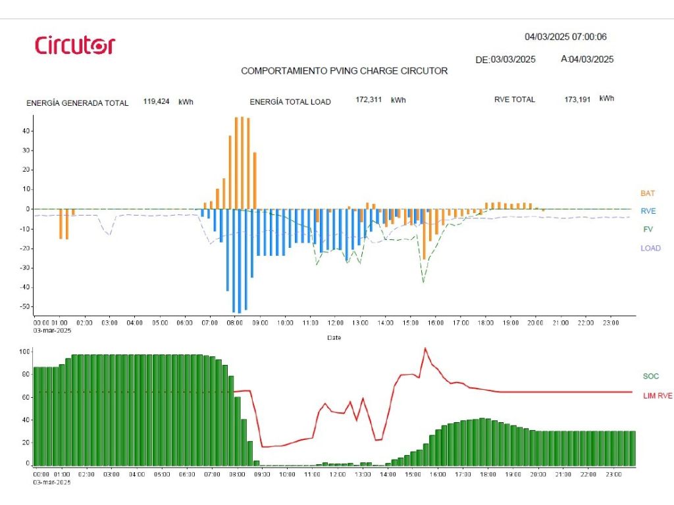674x505 pixels.
Task: Select the blue RVE legend entry
Action: point(648,211)
